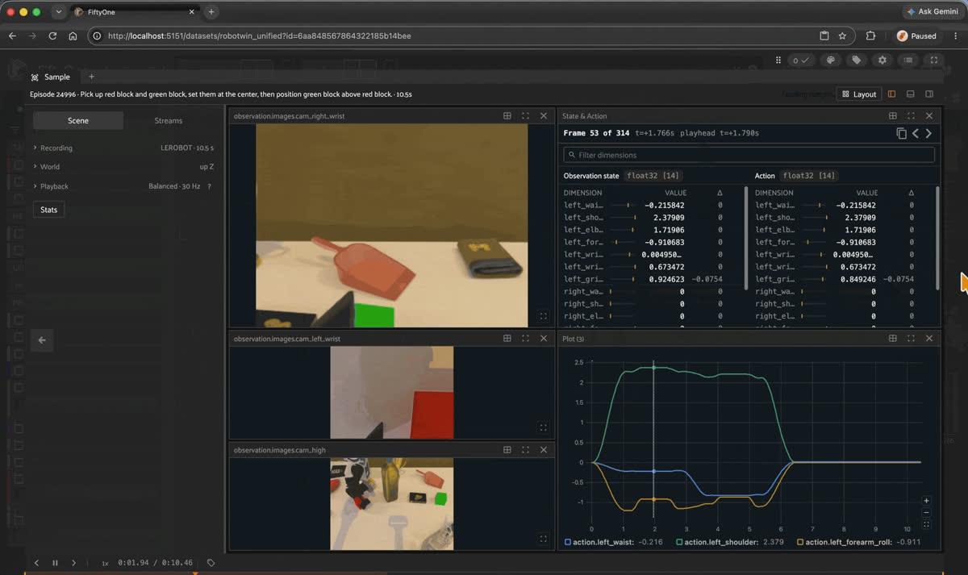Maximize the Plot (3) panel
Viewport: 968px width, 575px height.
pos(911,339)
